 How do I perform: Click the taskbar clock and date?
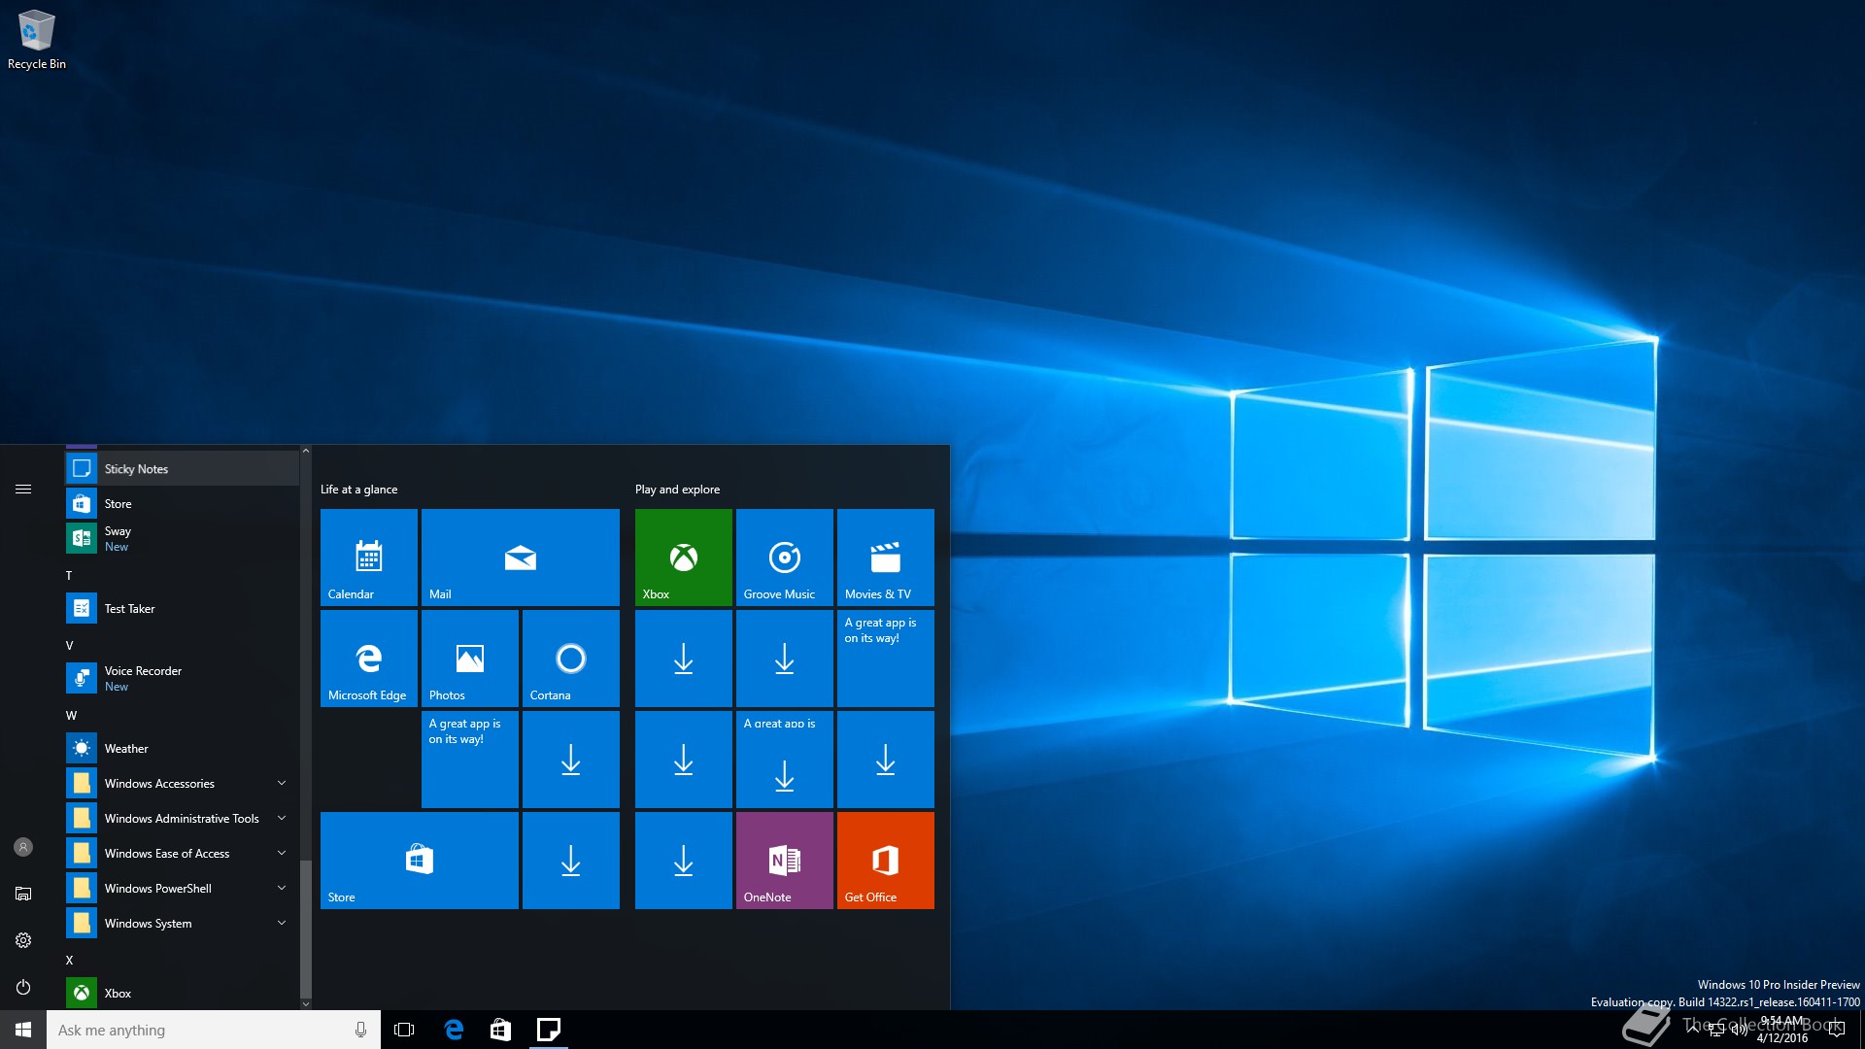tap(1783, 1030)
